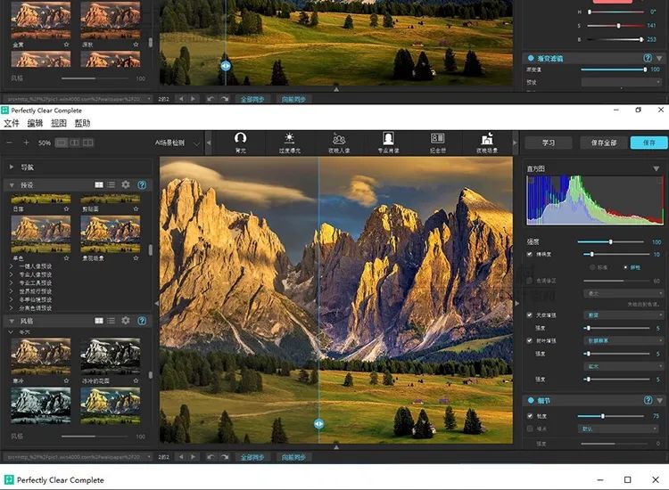Zoom in with the plus icon beside 50%
The image size is (669, 490).
tap(26, 143)
